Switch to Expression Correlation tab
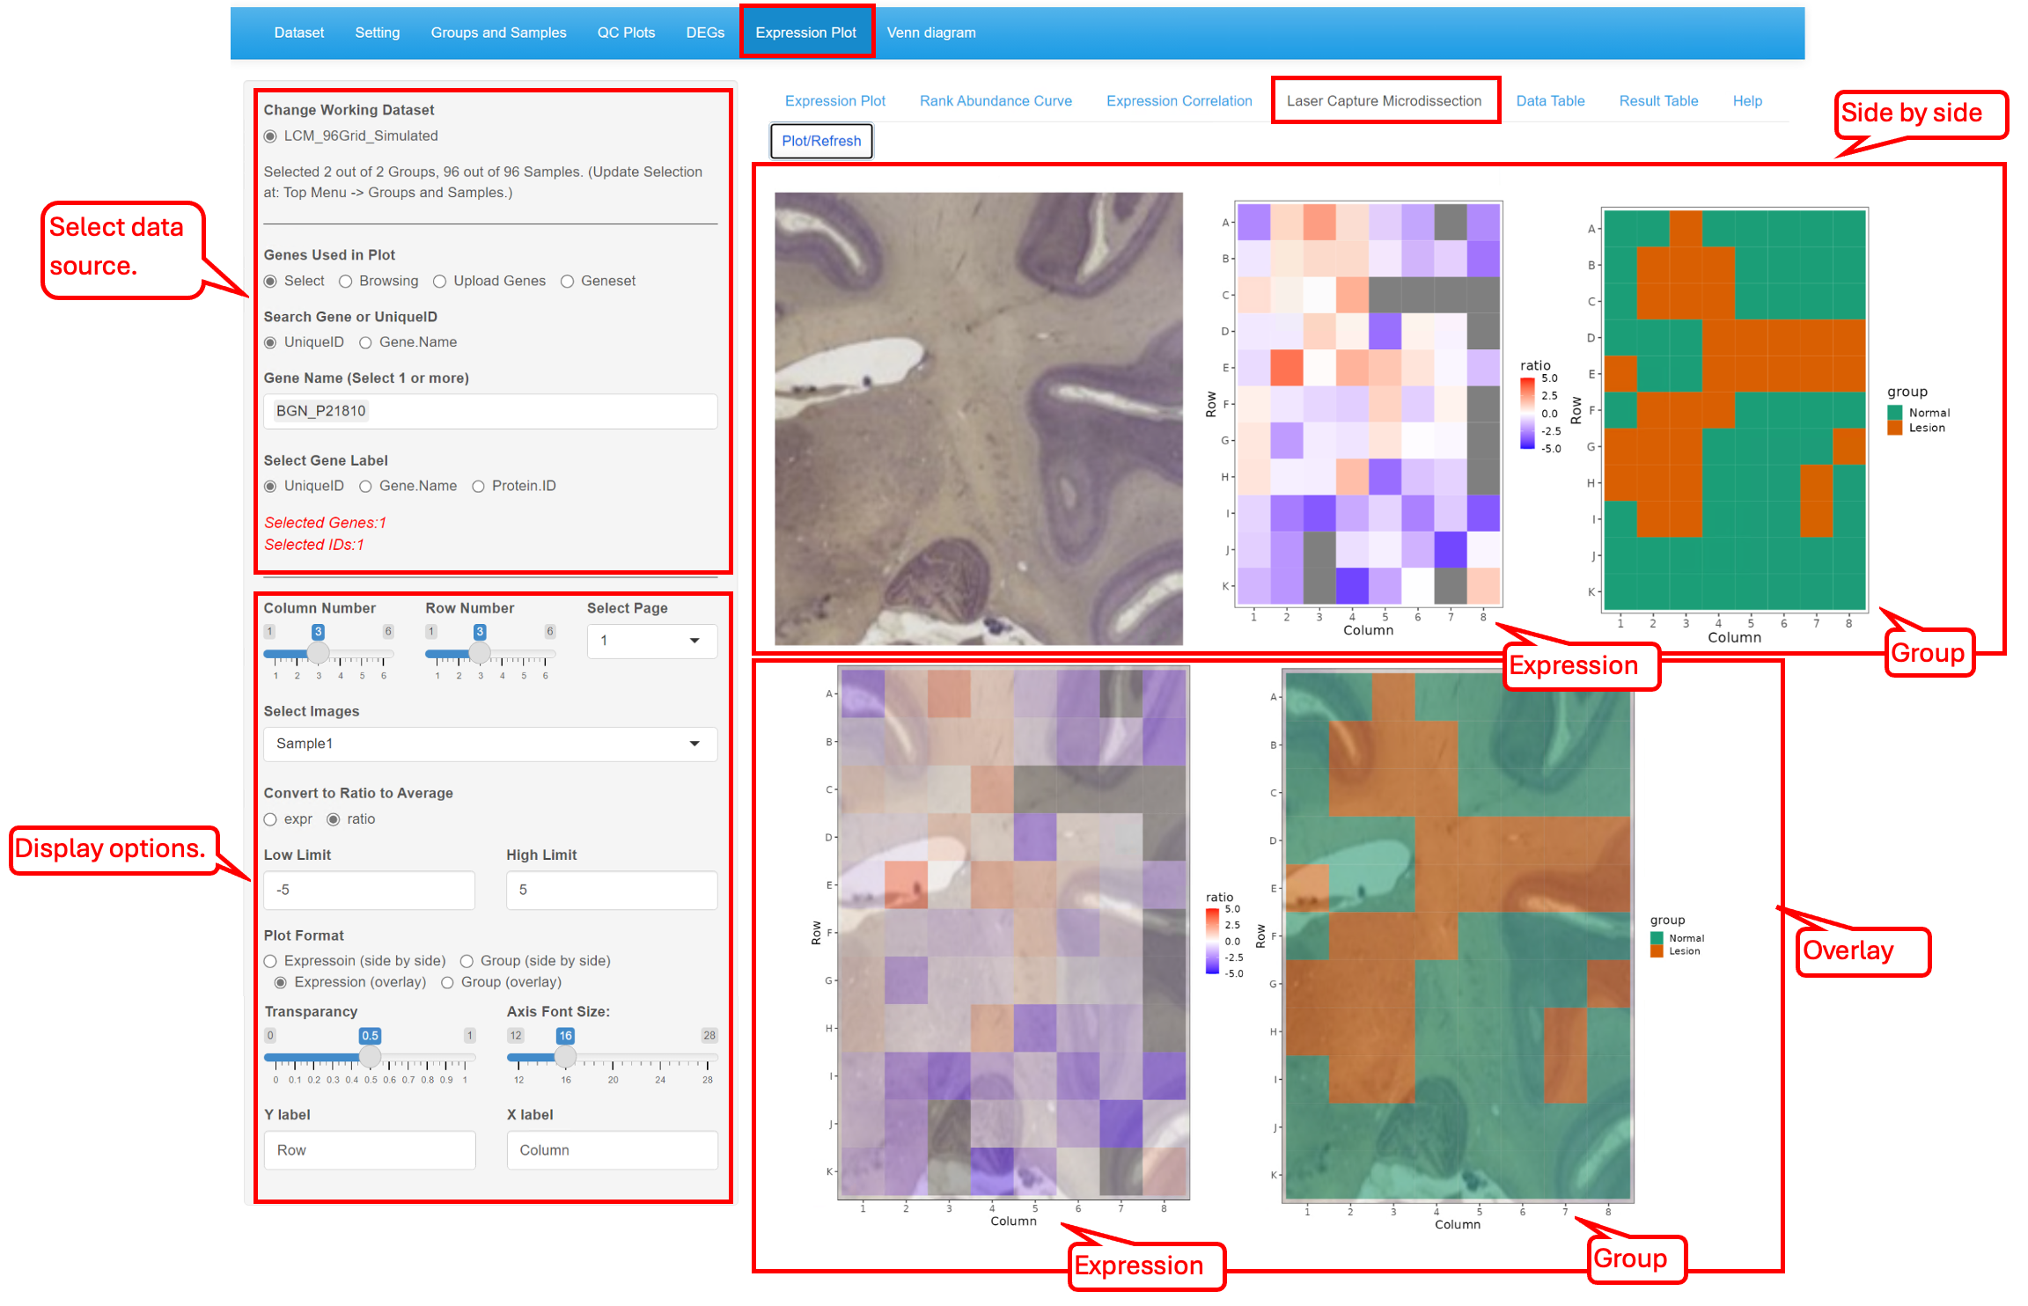Screen dimensions: 2028x1306 1179,101
